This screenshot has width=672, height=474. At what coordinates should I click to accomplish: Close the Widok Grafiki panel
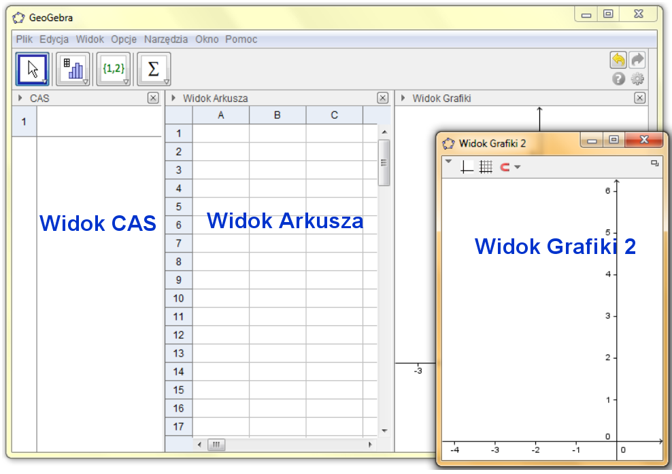[x=639, y=98]
